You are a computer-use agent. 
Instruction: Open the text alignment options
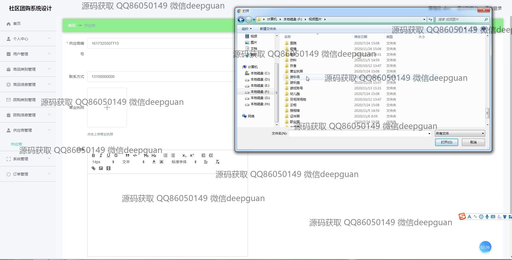coord(206,162)
